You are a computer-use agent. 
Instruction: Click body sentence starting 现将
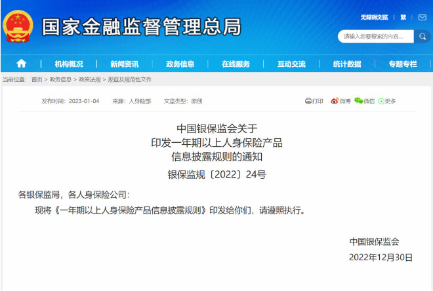coord(171,210)
